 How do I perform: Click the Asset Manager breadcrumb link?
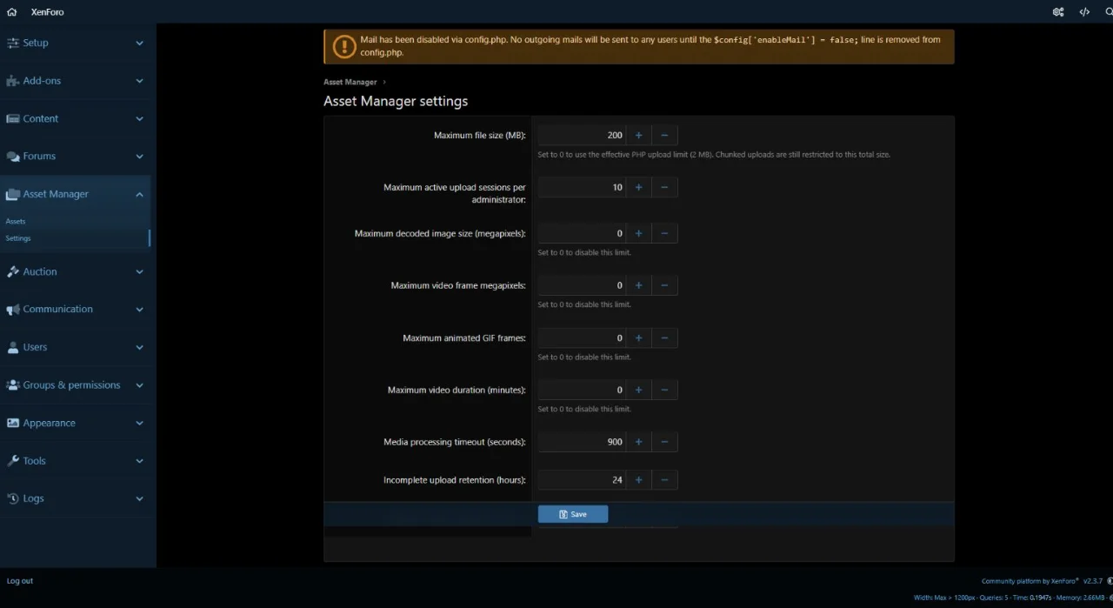coord(350,82)
